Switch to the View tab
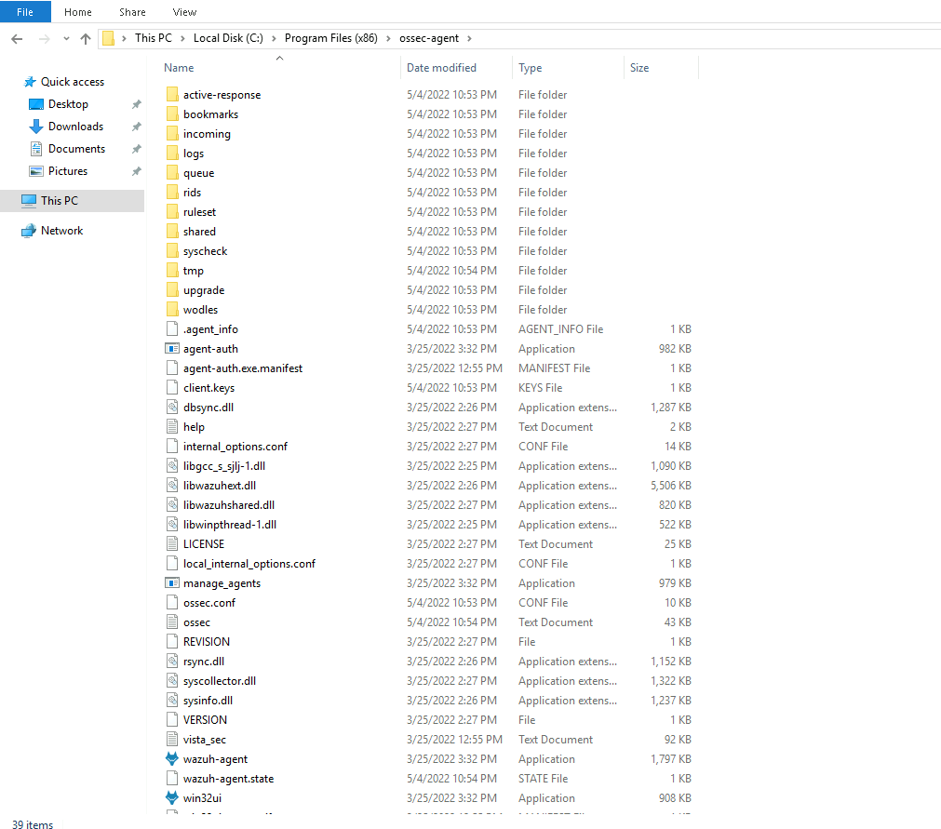 pyautogui.click(x=183, y=11)
